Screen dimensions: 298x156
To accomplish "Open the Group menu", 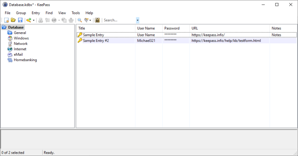I will 21,13.
